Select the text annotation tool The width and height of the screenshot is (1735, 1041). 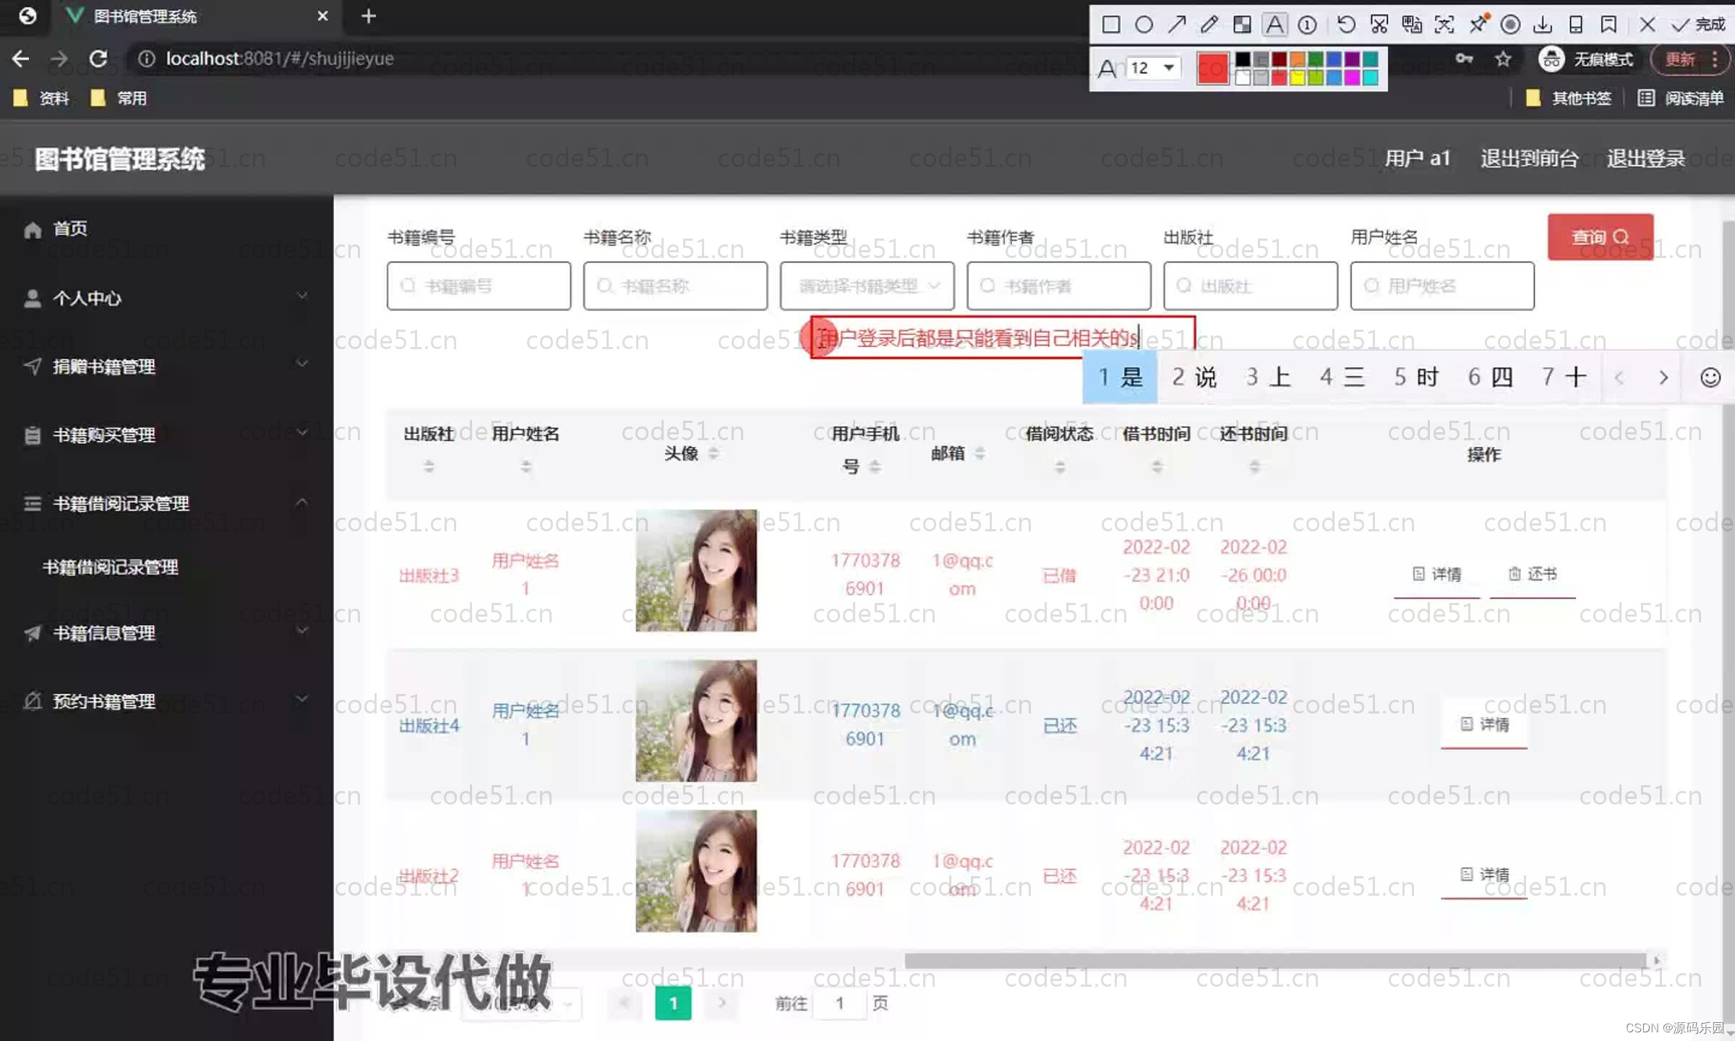point(1275,24)
